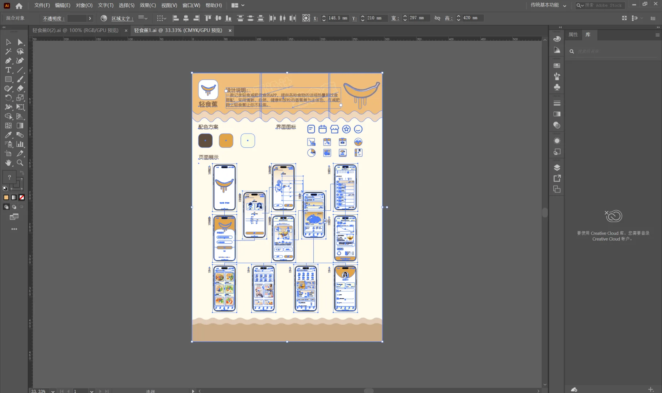Viewport: 662px width, 393px height.
Task: Swap fill and stroke colors
Action: 22,172
